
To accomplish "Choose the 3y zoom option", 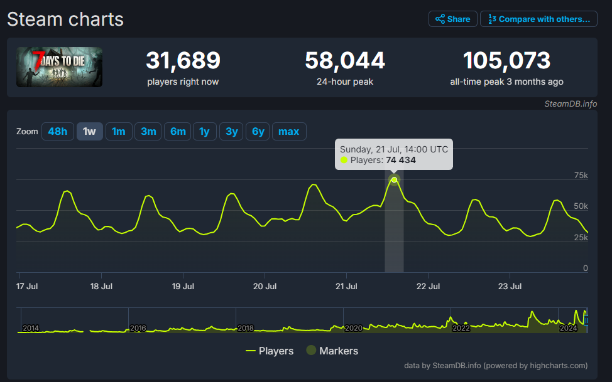I will tap(231, 131).
